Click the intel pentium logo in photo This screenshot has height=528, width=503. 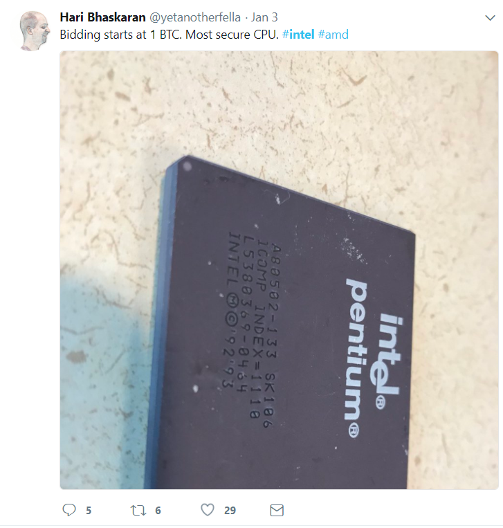pos(374,357)
